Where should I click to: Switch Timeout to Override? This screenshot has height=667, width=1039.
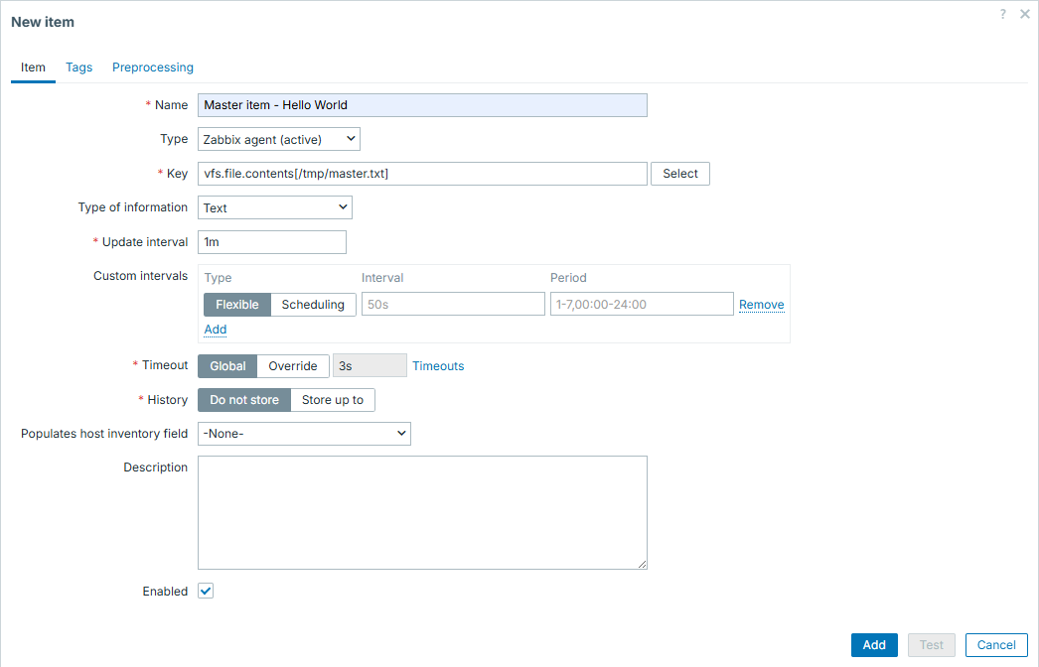[x=293, y=366]
